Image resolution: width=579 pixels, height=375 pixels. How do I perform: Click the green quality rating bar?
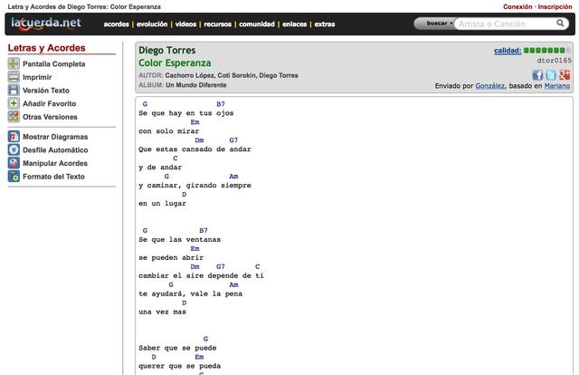546,51
